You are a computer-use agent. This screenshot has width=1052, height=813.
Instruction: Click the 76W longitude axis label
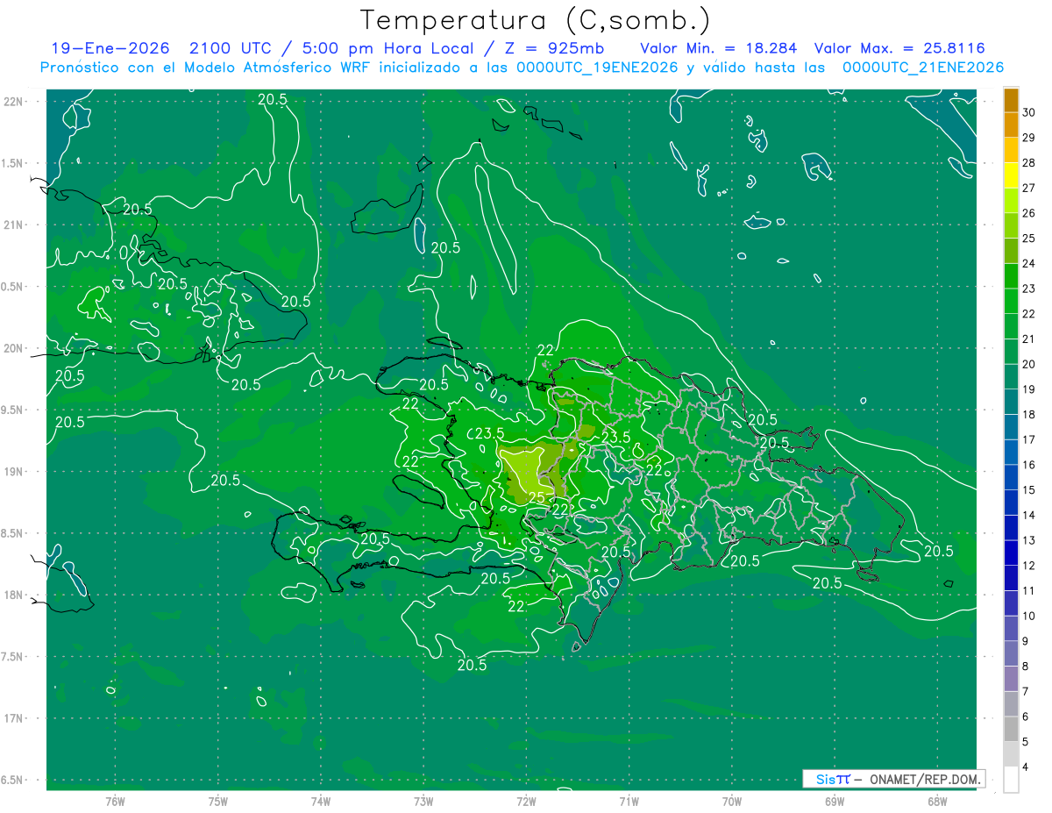(115, 801)
